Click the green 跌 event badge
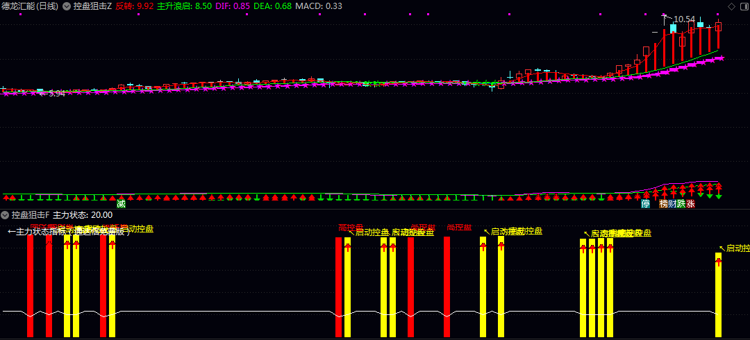This screenshot has width=750, height=340. (x=682, y=204)
